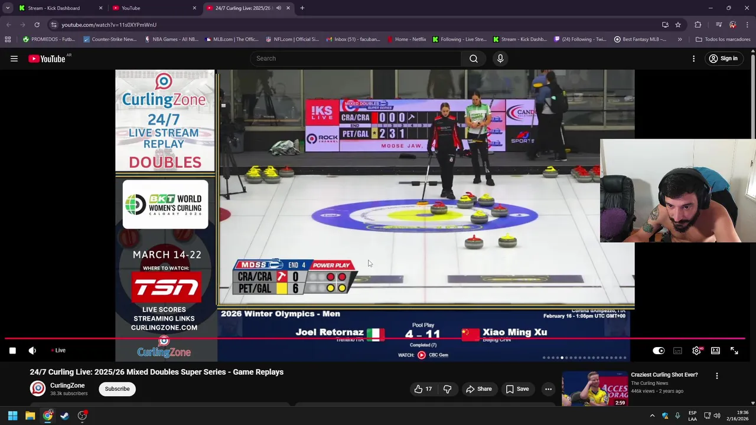Screen dimensions: 756x425
Task: View site information icon in address bar
Action: (x=54, y=25)
